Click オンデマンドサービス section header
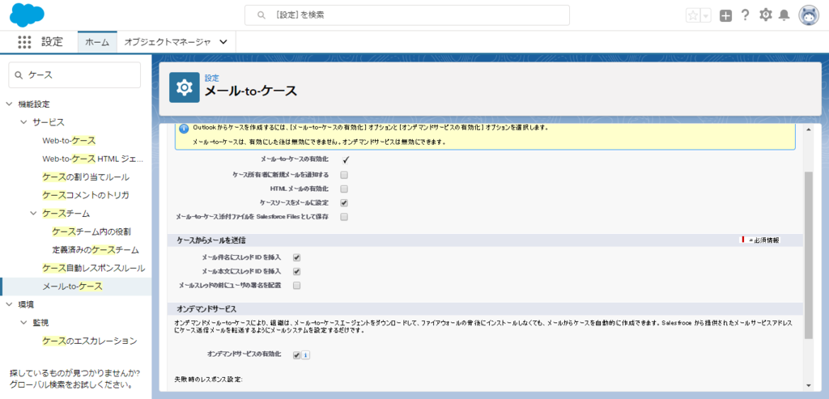Image resolution: width=829 pixels, height=399 pixels. (x=206, y=309)
